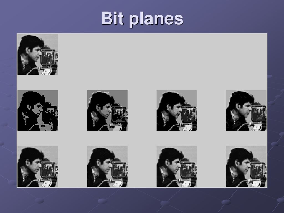
Task: Open the second image in the middle row
Action: coord(107,110)
